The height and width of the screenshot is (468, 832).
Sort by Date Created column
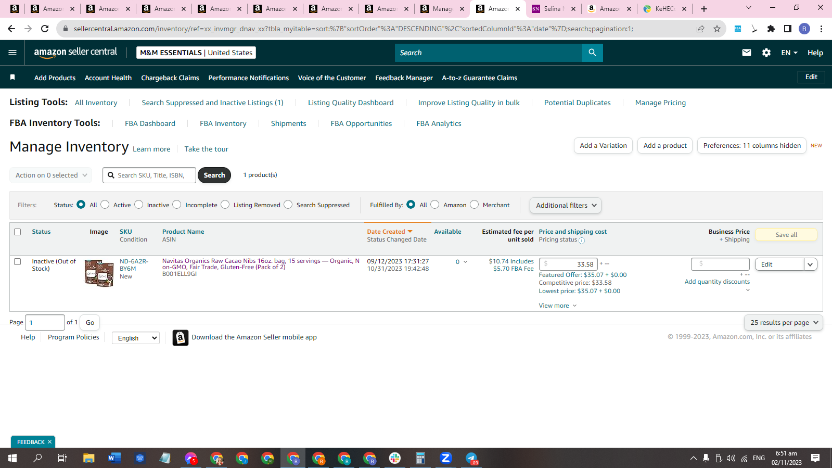click(389, 232)
